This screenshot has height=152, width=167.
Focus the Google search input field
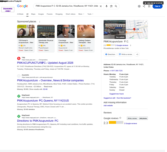pos(66,6)
